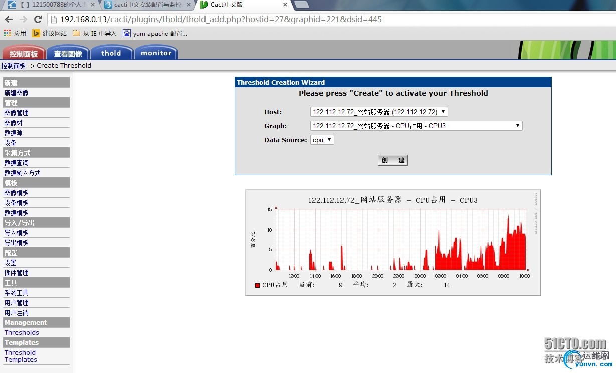Click the red CPU占用 legend swatch
Viewport: 616px width, 373px height.
pos(258,285)
